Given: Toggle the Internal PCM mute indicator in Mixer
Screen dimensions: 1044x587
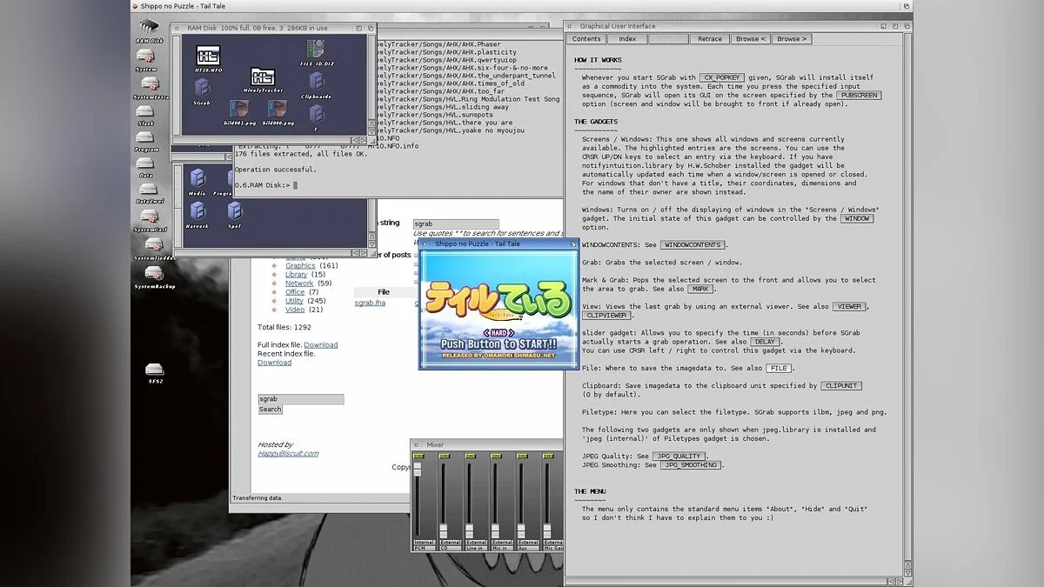Looking at the screenshot, I should click(418, 455).
